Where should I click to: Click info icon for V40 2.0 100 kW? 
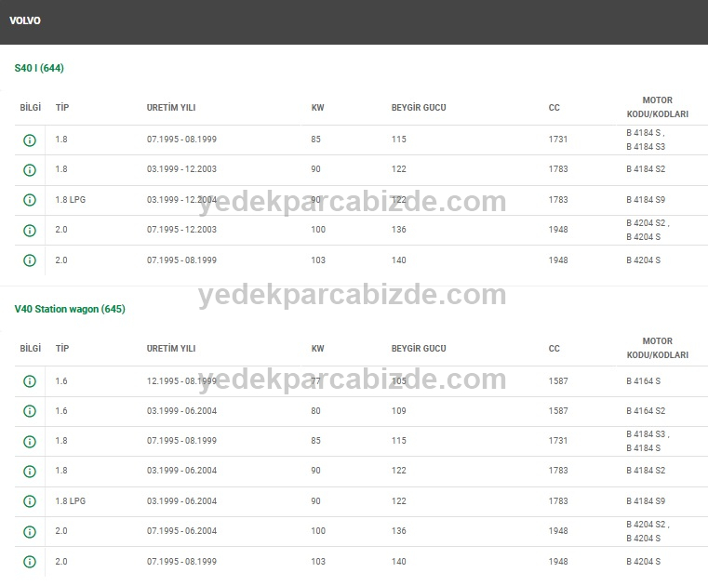[x=30, y=532]
